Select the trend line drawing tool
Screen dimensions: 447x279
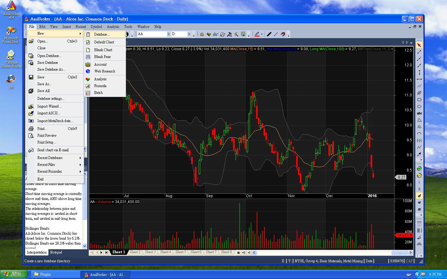(x=419, y=52)
